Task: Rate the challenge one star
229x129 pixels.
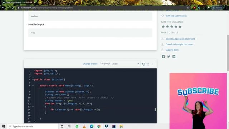Action: [x=163, y=27]
